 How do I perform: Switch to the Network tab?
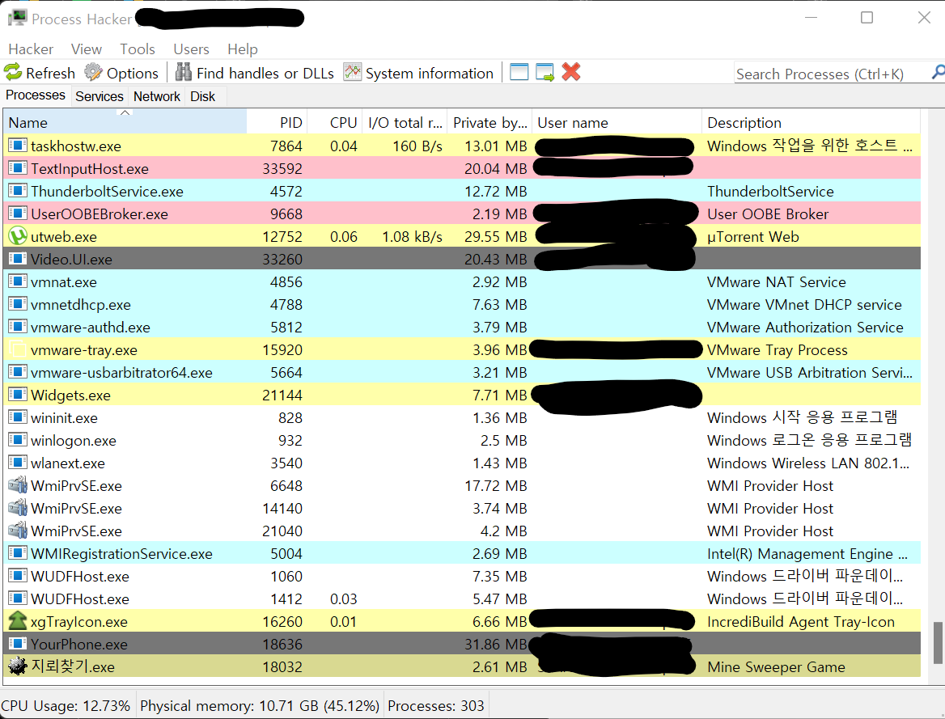pos(157,96)
